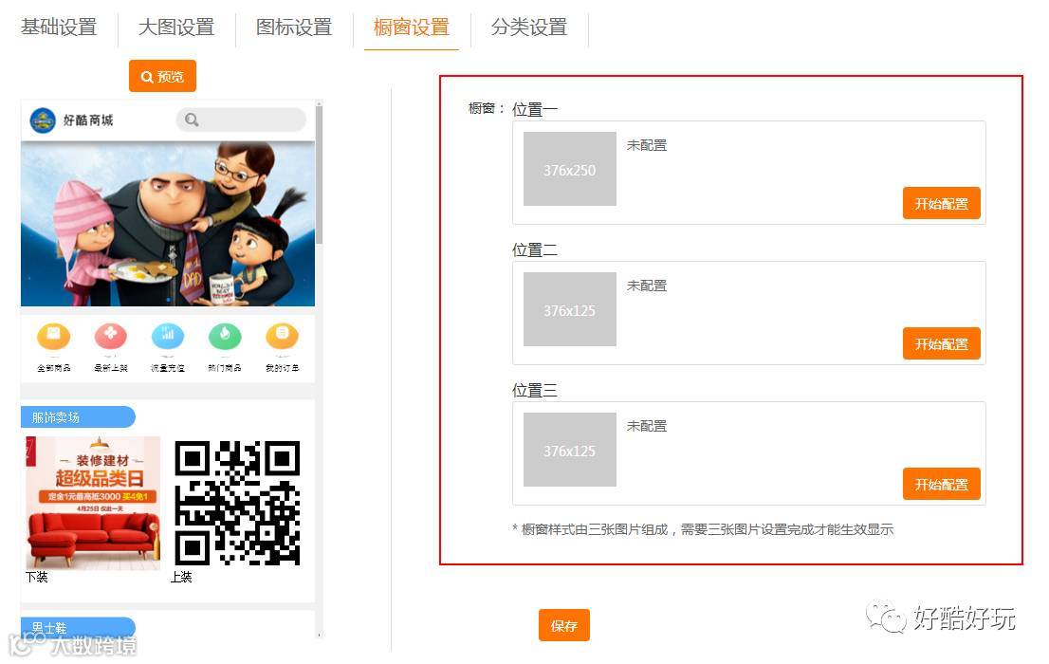This screenshot has width=1049, height=664.
Task: Click the 上装 product label
Action: pyautogui.click(x=181, y=577)
